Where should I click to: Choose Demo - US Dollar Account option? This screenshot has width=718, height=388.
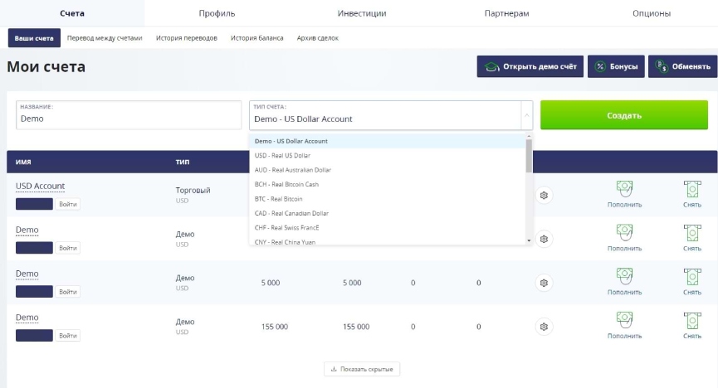point(388,141)
